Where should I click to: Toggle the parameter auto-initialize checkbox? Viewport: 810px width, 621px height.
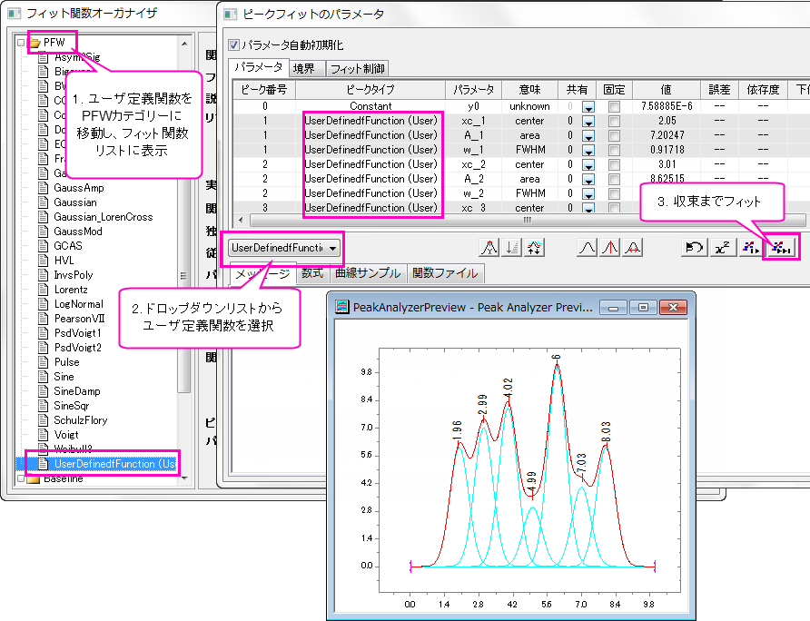[234, 45]
